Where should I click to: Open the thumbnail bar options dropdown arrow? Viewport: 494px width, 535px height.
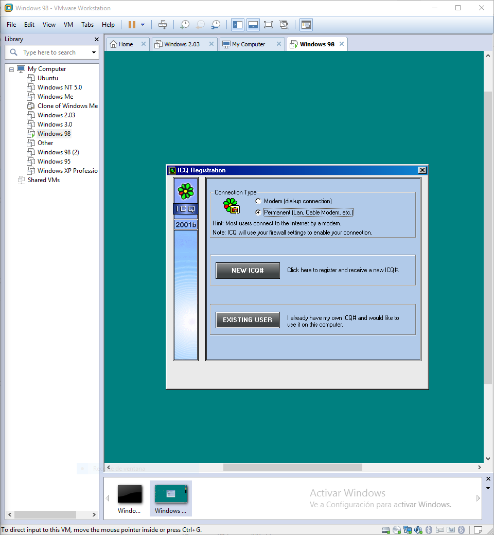488,488
